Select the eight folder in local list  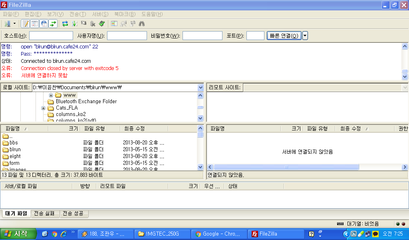[15, 156]
